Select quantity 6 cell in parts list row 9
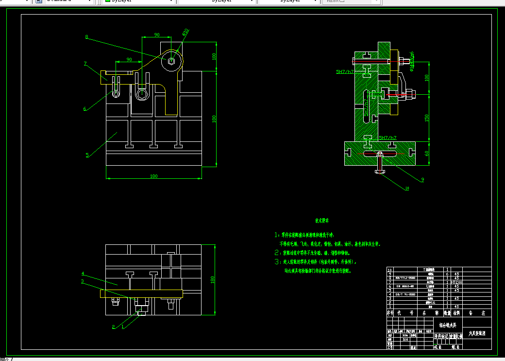 447,274
